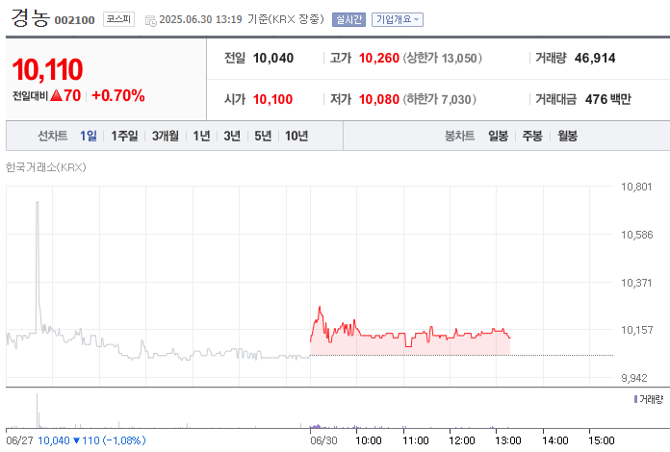Viewport: 670px width, 452px height.
Task: Click the high price 10,260
Action: click(379, 58)
